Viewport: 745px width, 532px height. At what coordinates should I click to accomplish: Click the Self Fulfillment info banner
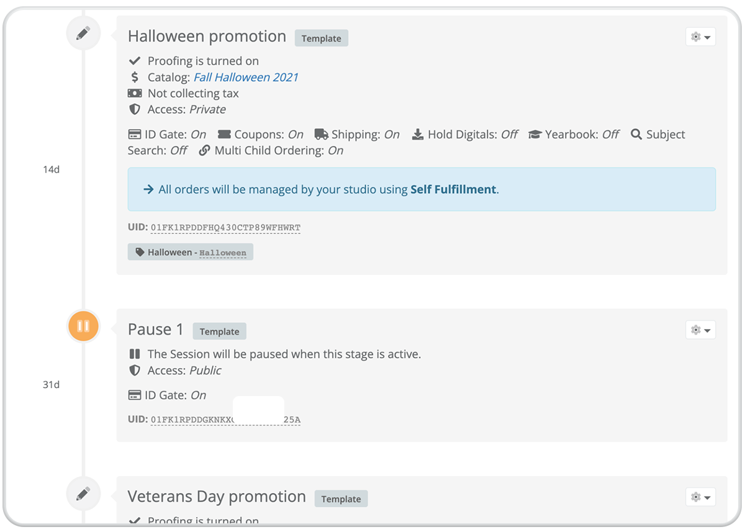coord(422,189)
